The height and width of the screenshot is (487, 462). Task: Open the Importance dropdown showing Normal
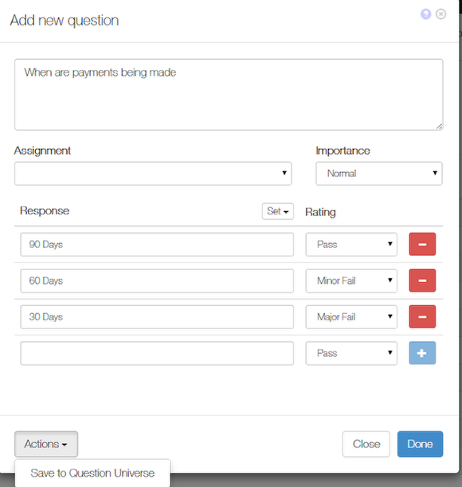379,173
